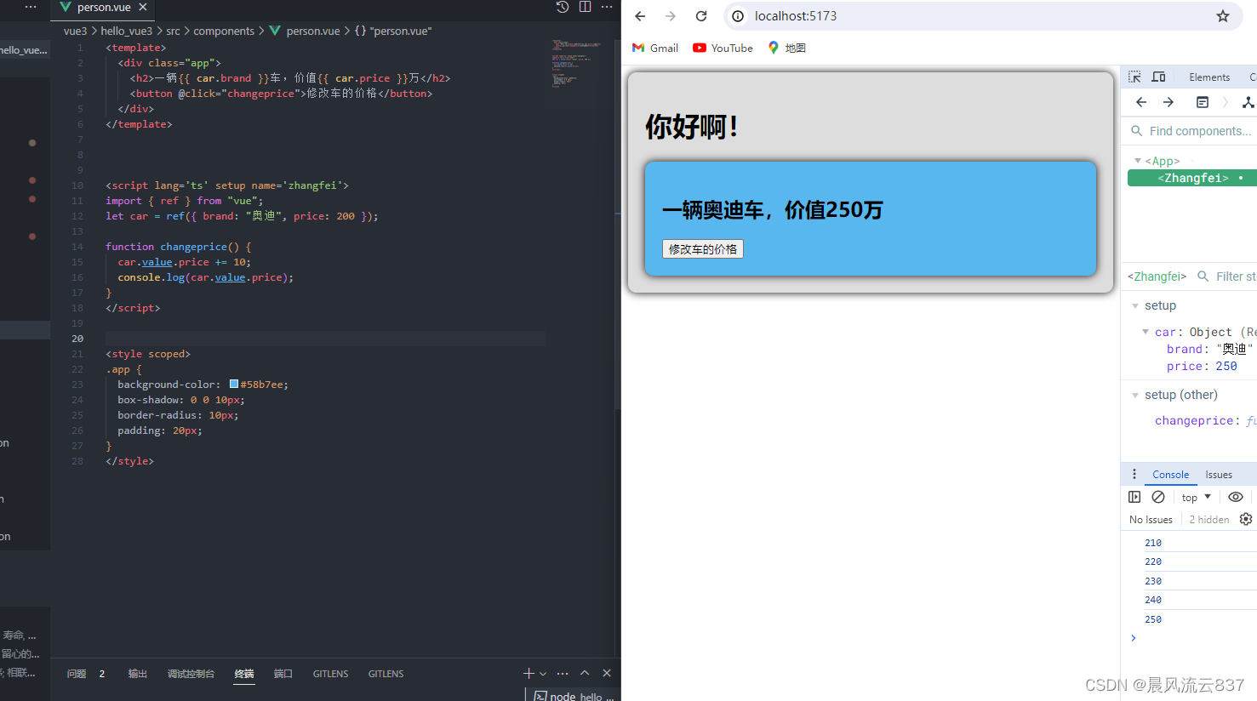Go forward in Vue DevTools
Viewport: 1257px width, 701px height.
click(x=1168, y=102)
